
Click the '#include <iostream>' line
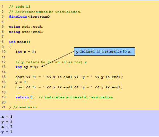(x=29, y=17)
